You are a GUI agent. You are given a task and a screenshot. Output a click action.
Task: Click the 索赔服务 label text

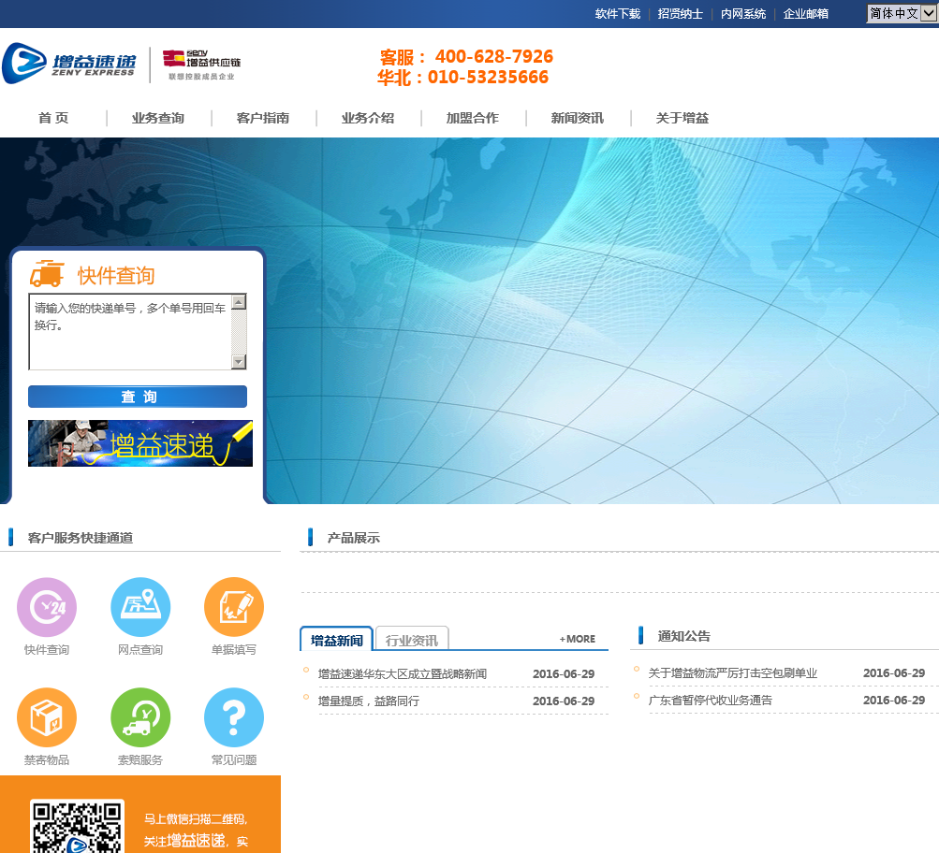140,759
